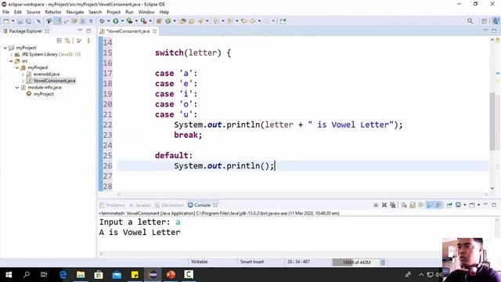Expand the evenodd.java tree node
The image size is (501, 282).
coord(23,74)
